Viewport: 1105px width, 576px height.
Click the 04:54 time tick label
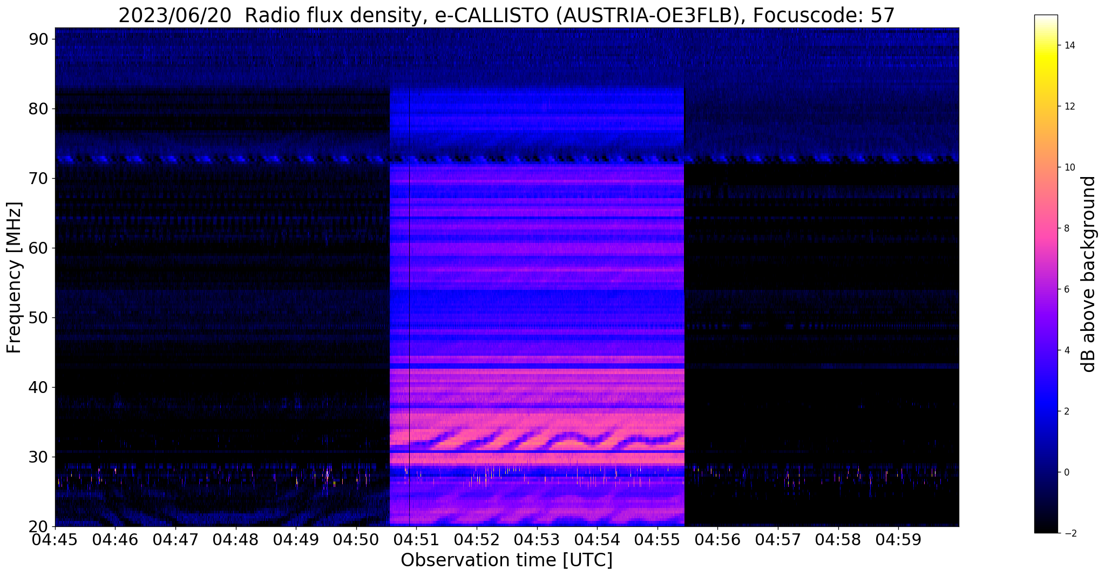pos(597,539)
